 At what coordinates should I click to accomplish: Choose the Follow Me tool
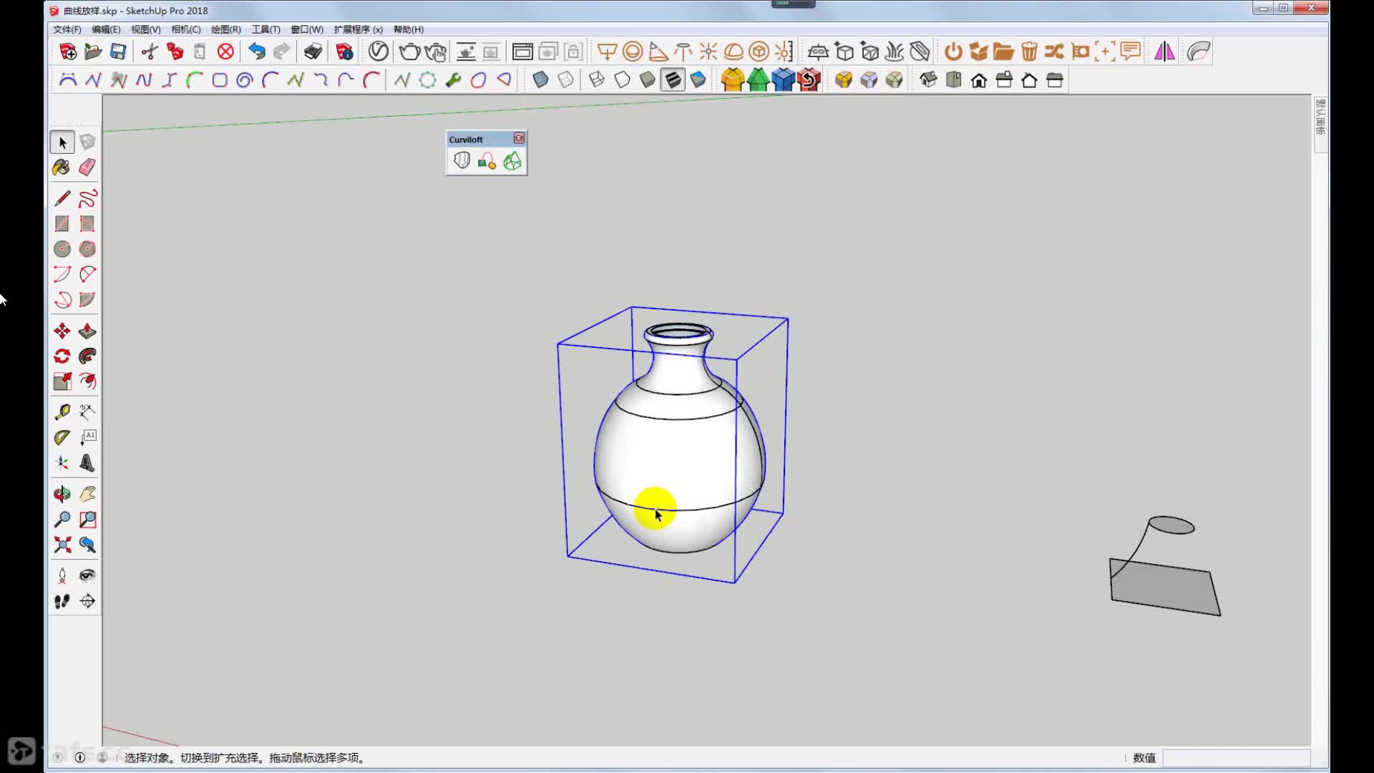click(87, 356)
